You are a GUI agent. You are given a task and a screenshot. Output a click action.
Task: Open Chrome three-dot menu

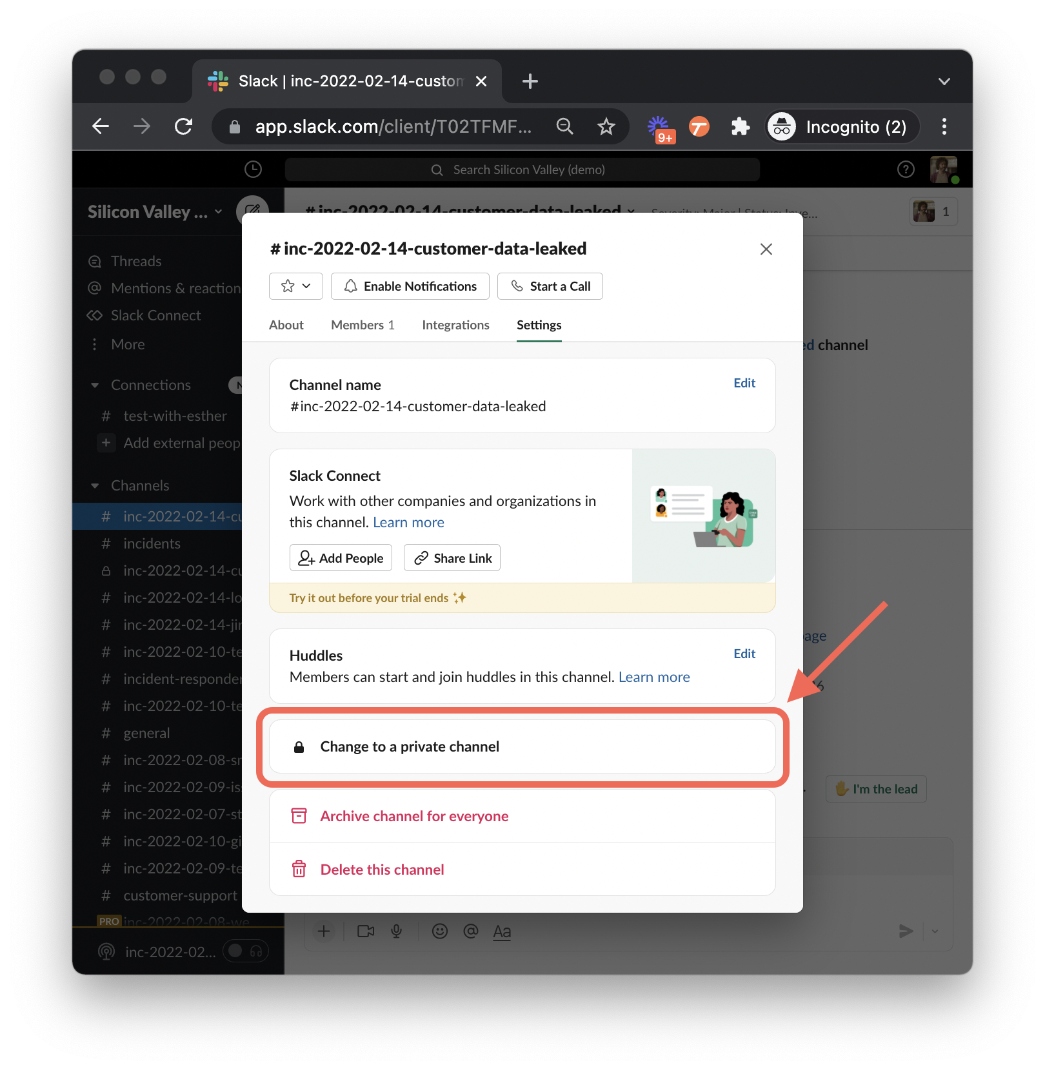tap(944, 126)
